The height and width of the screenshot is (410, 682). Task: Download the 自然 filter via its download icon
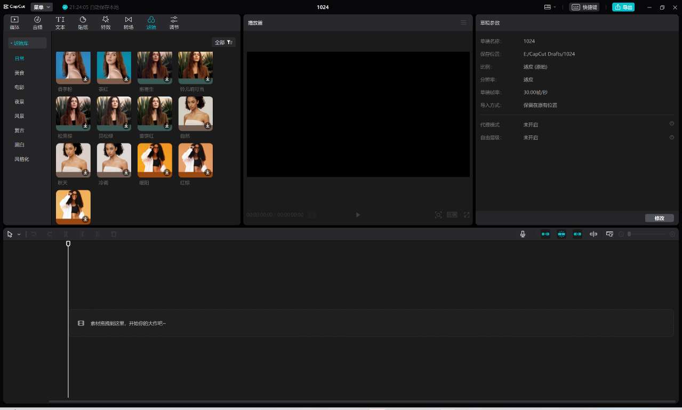coord(208,126)
